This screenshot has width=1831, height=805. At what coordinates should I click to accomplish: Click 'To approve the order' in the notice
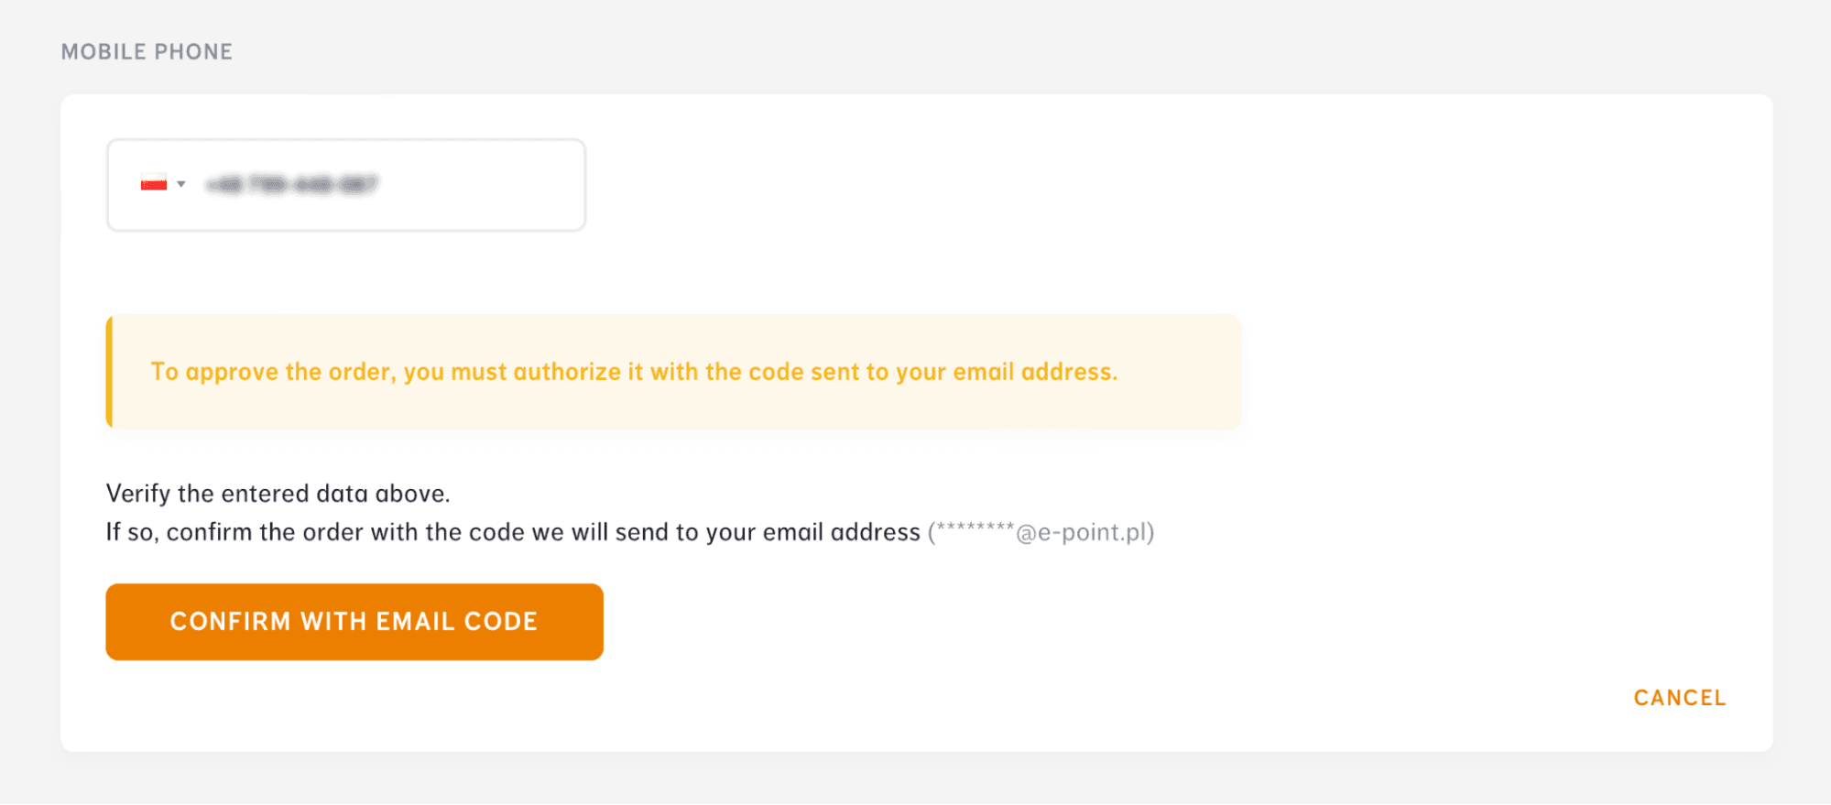click(273, 372)
